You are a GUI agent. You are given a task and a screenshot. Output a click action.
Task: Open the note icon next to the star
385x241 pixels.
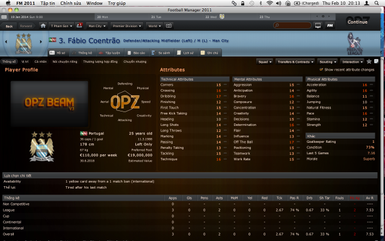376,61
